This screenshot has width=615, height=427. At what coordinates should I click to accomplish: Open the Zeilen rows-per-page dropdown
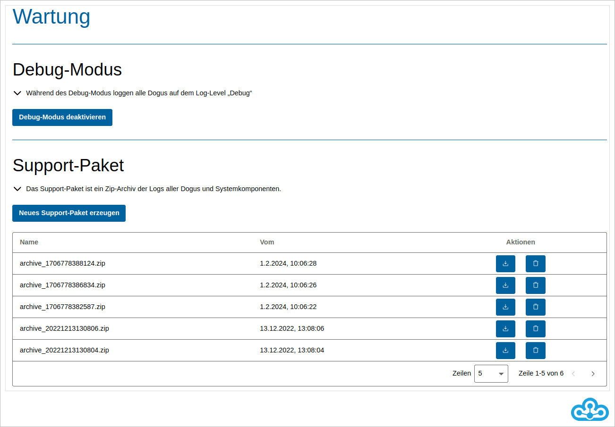click(491, 374)
